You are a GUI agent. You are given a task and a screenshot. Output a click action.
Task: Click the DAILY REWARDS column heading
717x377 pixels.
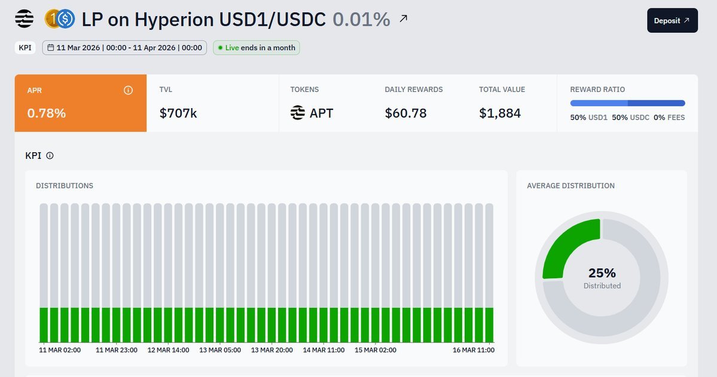point(414,90)
